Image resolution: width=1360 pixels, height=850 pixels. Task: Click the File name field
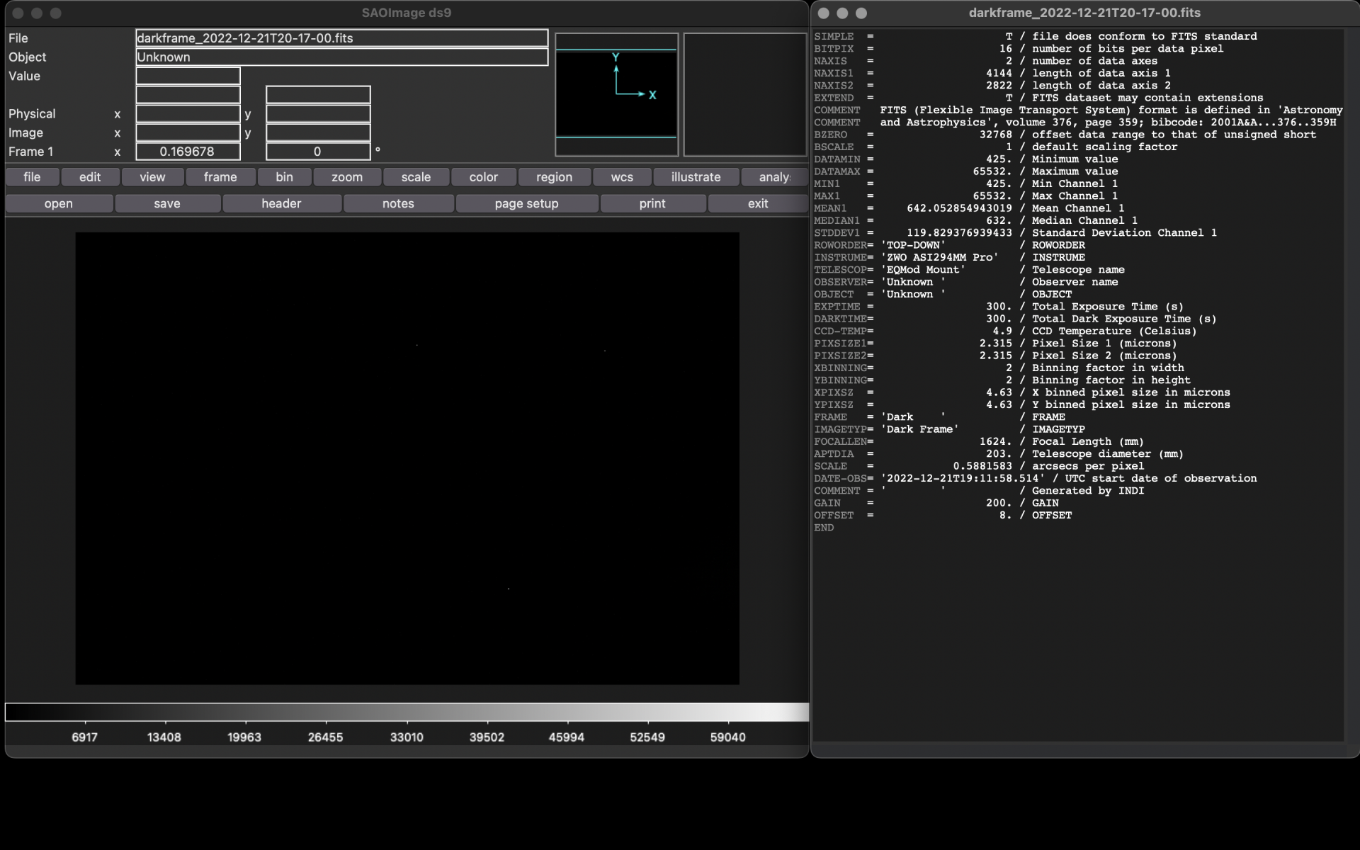click(x=341, y=38)
